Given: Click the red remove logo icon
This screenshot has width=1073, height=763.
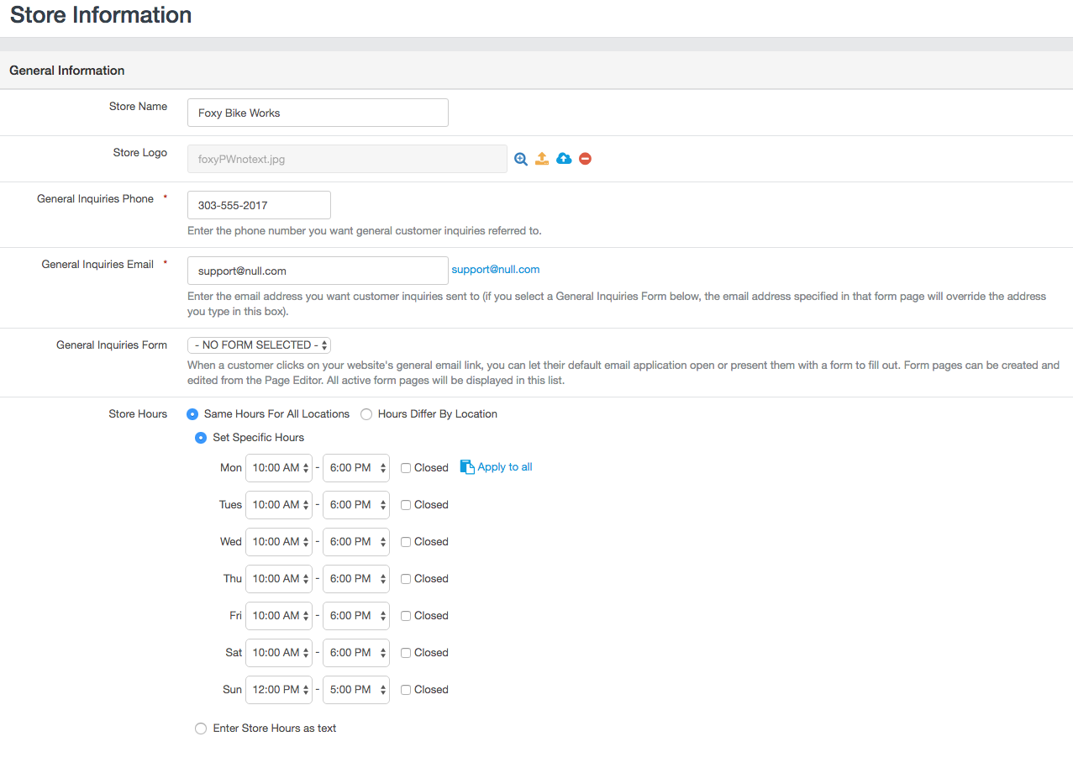Looking at the screenshot, I should [585, 159].
